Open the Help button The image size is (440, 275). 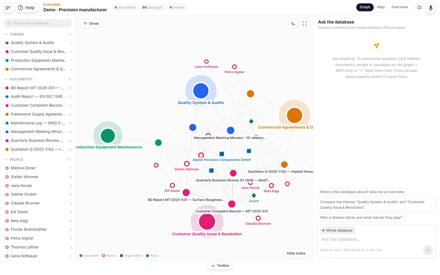click(x=26, y=8)
